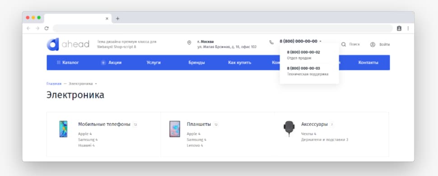Open Apple under Планшеты
Viewport: 438px width, 176px height.
(x=194, y=134)
